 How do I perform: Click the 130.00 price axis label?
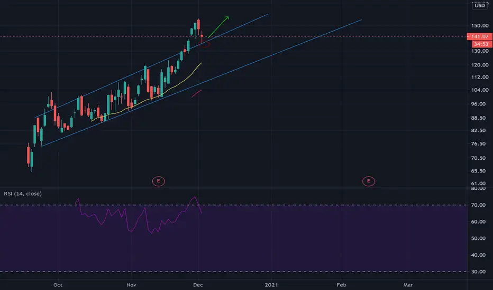coord(479,51)
